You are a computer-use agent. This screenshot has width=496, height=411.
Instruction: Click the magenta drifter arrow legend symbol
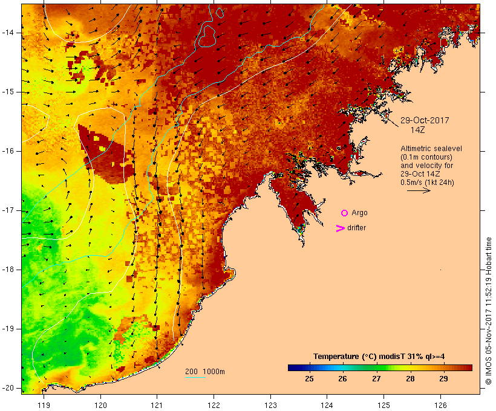point(341,228)
